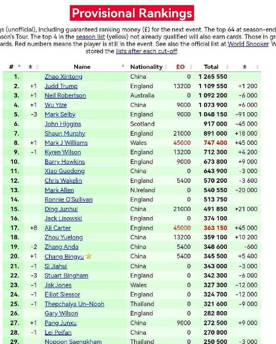Open Neil Robertson's profile link
Image resolution: width=276 pixels, height=344 pixels.
click(65, 96)
